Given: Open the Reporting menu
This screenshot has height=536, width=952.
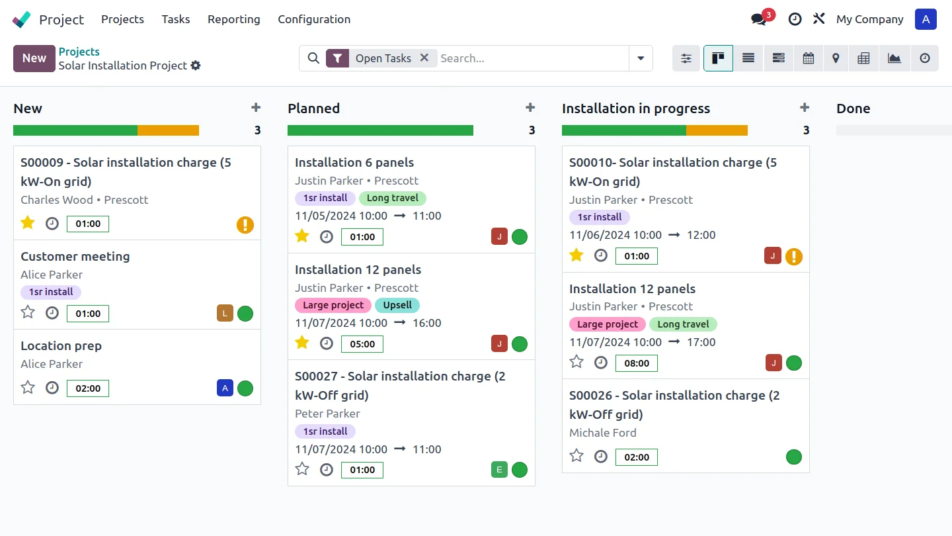Looking at the screenshot, I should [x=233, y=19].
